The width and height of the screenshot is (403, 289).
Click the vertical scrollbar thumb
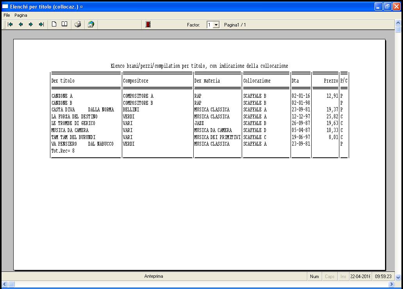click(398, 29)
